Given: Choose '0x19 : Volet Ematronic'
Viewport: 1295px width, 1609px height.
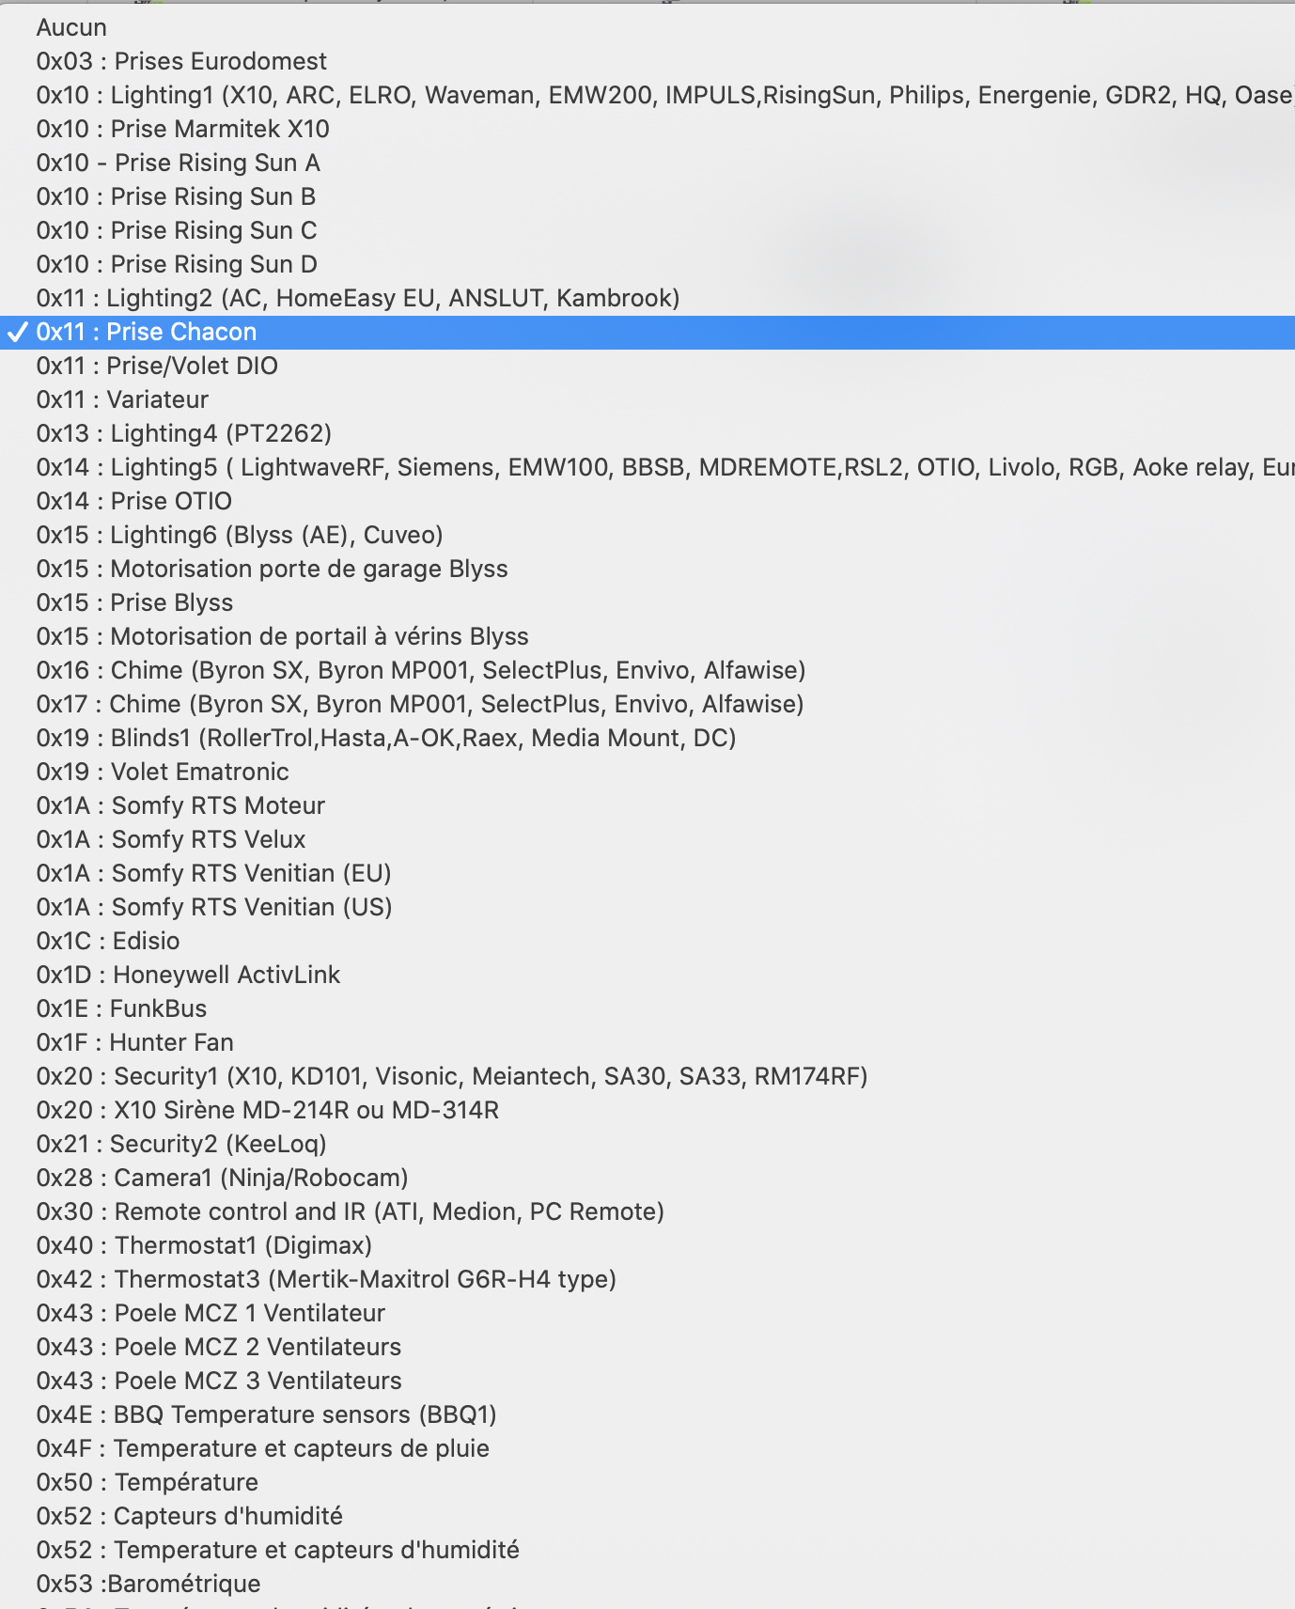Looking at the screenshot, I should (647, 772).
